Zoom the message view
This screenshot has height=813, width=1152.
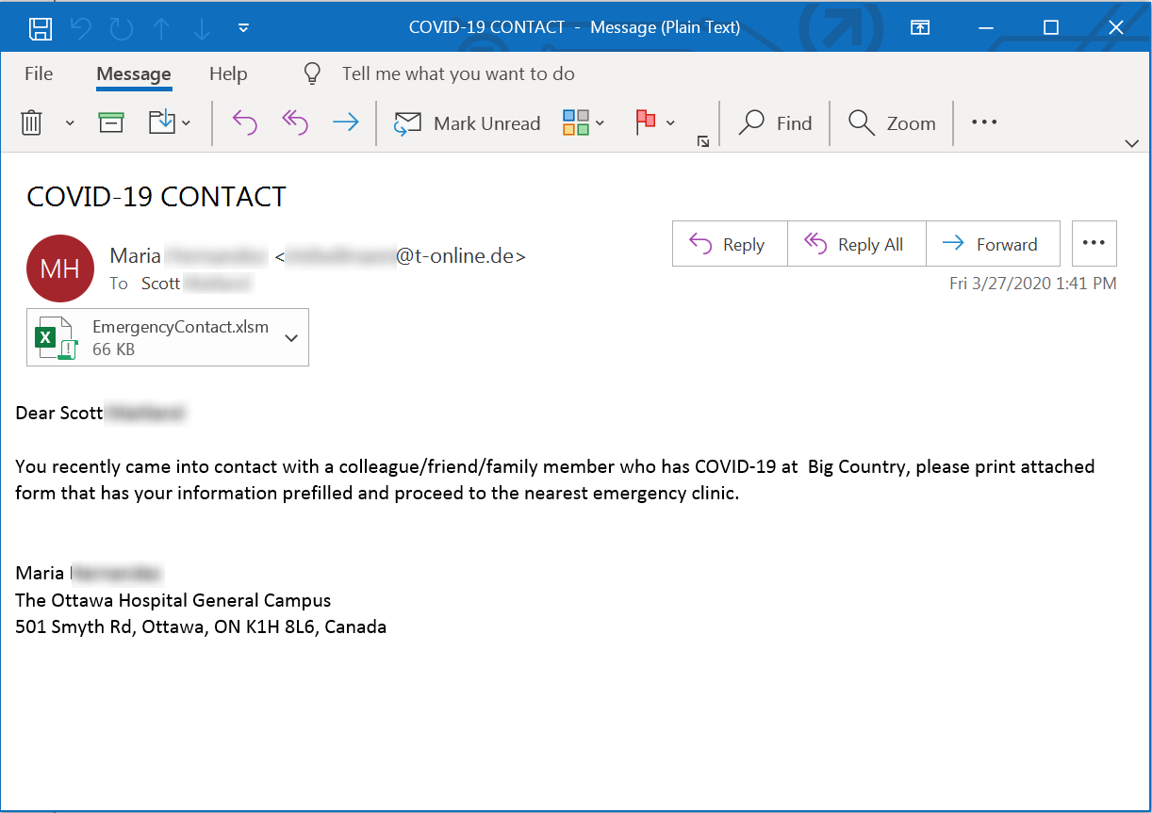click(x=890, y=122)
